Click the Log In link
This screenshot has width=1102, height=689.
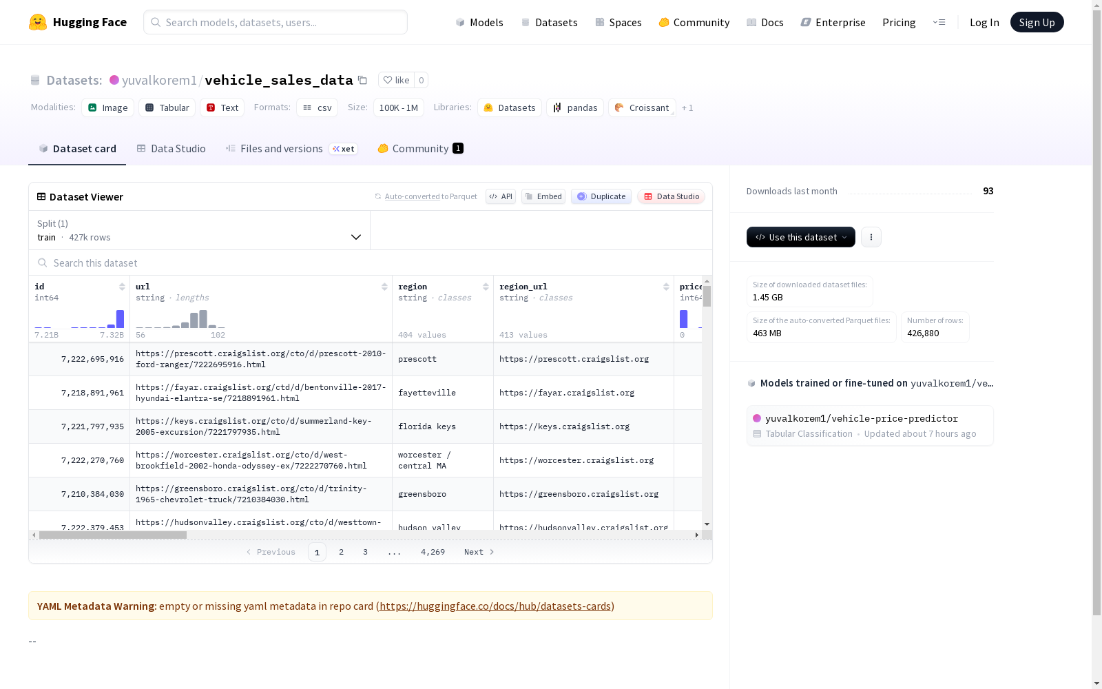click(x=984, y=22)
